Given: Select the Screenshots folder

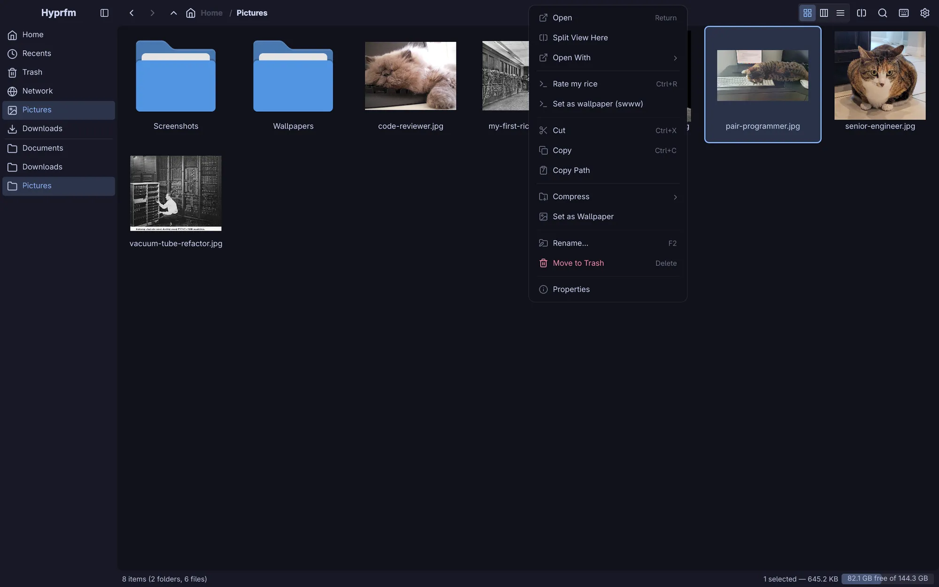Looking at the screenshot, I should pos(176,85).
